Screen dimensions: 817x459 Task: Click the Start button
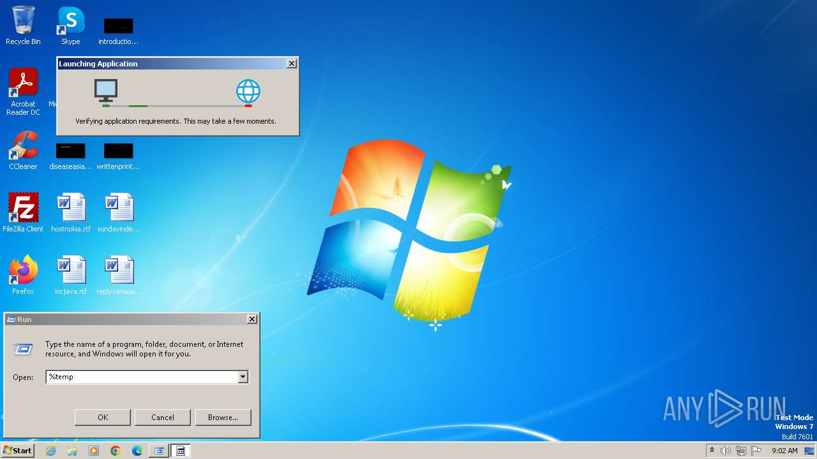coord(17,451)
